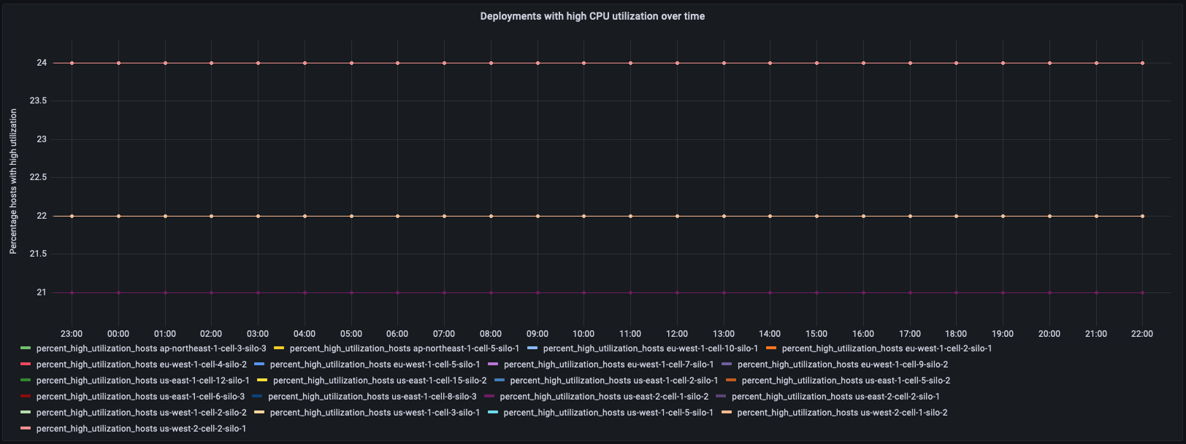Image resolution: width=1186 pixels, height=444 pixels.
Task: Click the green color swatch for ap-northeast-1-cell-3-silo-3
Action: coord(26,348)
